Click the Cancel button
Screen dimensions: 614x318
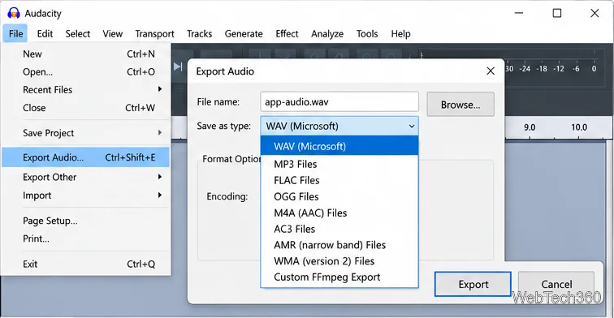click(556, 285)
